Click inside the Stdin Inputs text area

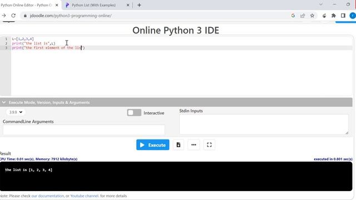pos(264,124)
